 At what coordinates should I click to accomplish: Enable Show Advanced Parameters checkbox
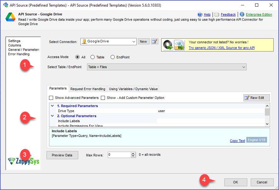(51, 98)
